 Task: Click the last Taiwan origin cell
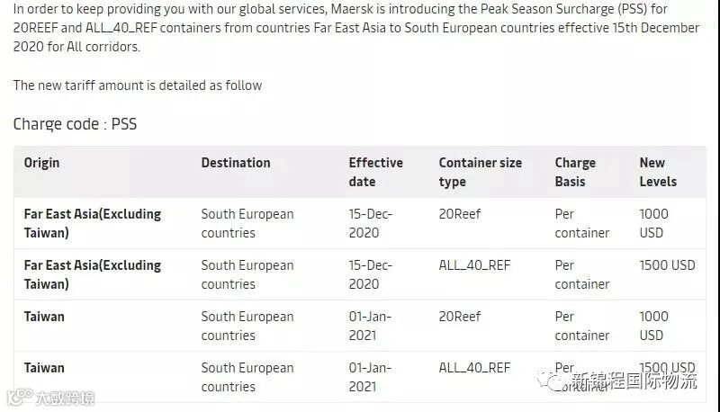point(44,368)
